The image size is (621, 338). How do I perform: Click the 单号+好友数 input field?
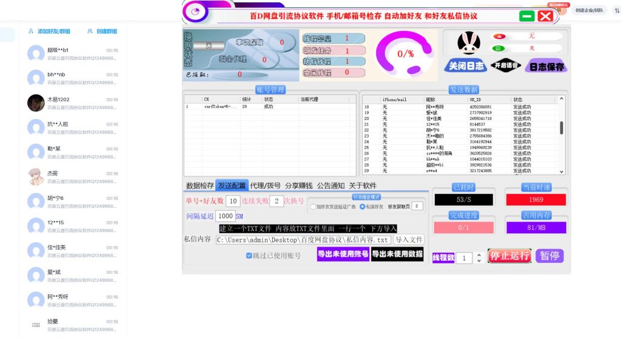click(233, 201)
